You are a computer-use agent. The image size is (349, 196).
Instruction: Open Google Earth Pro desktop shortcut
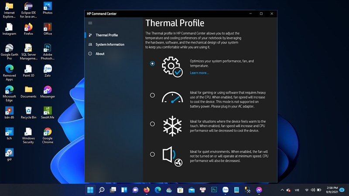click(9, 52)
